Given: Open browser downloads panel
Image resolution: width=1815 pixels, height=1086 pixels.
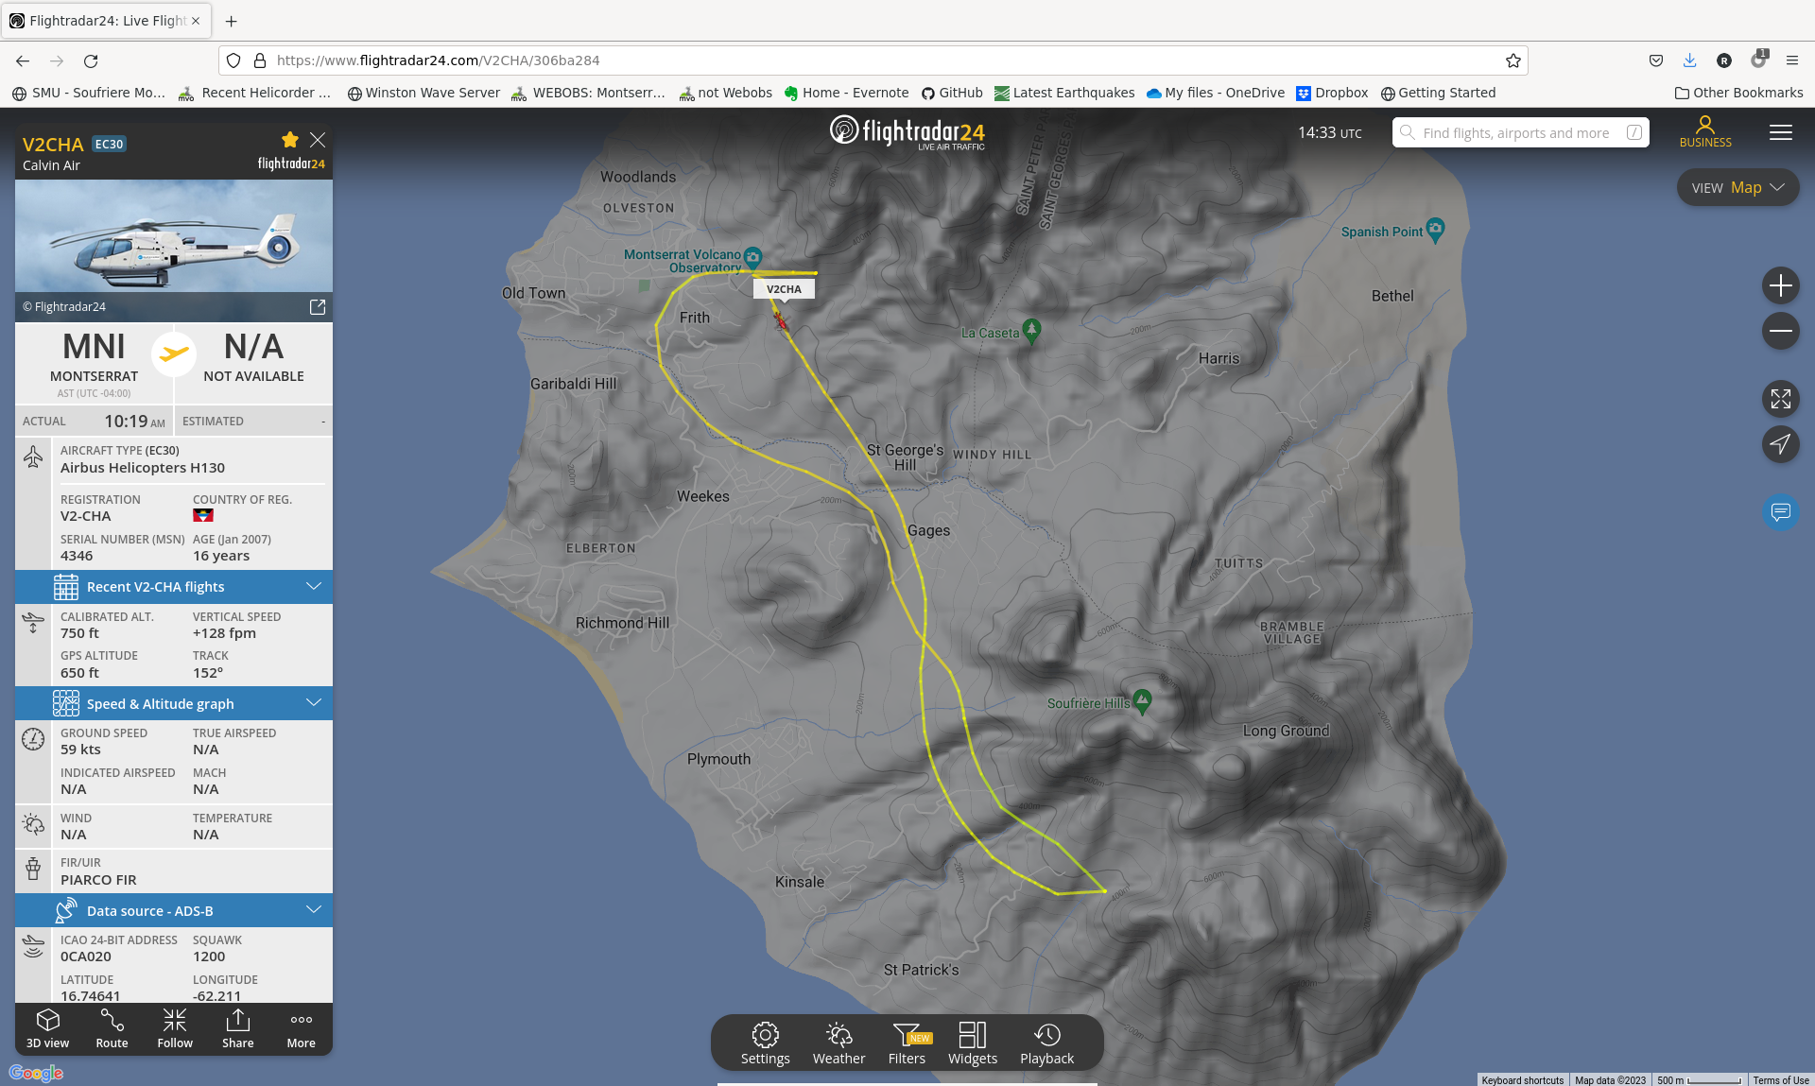Looking at the screenshot, I should point(1689,60).
